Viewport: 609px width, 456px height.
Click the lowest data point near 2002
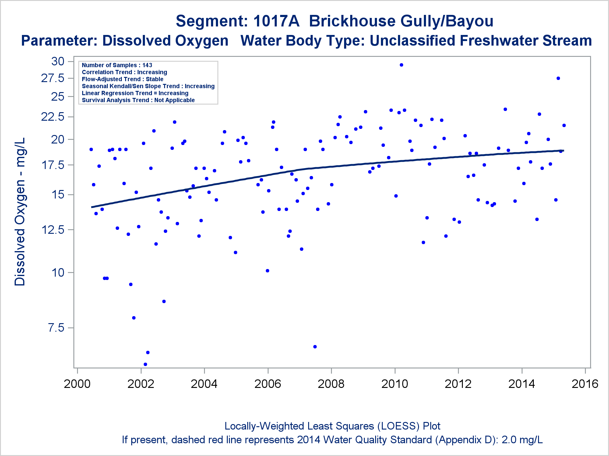tap(145, 364)
